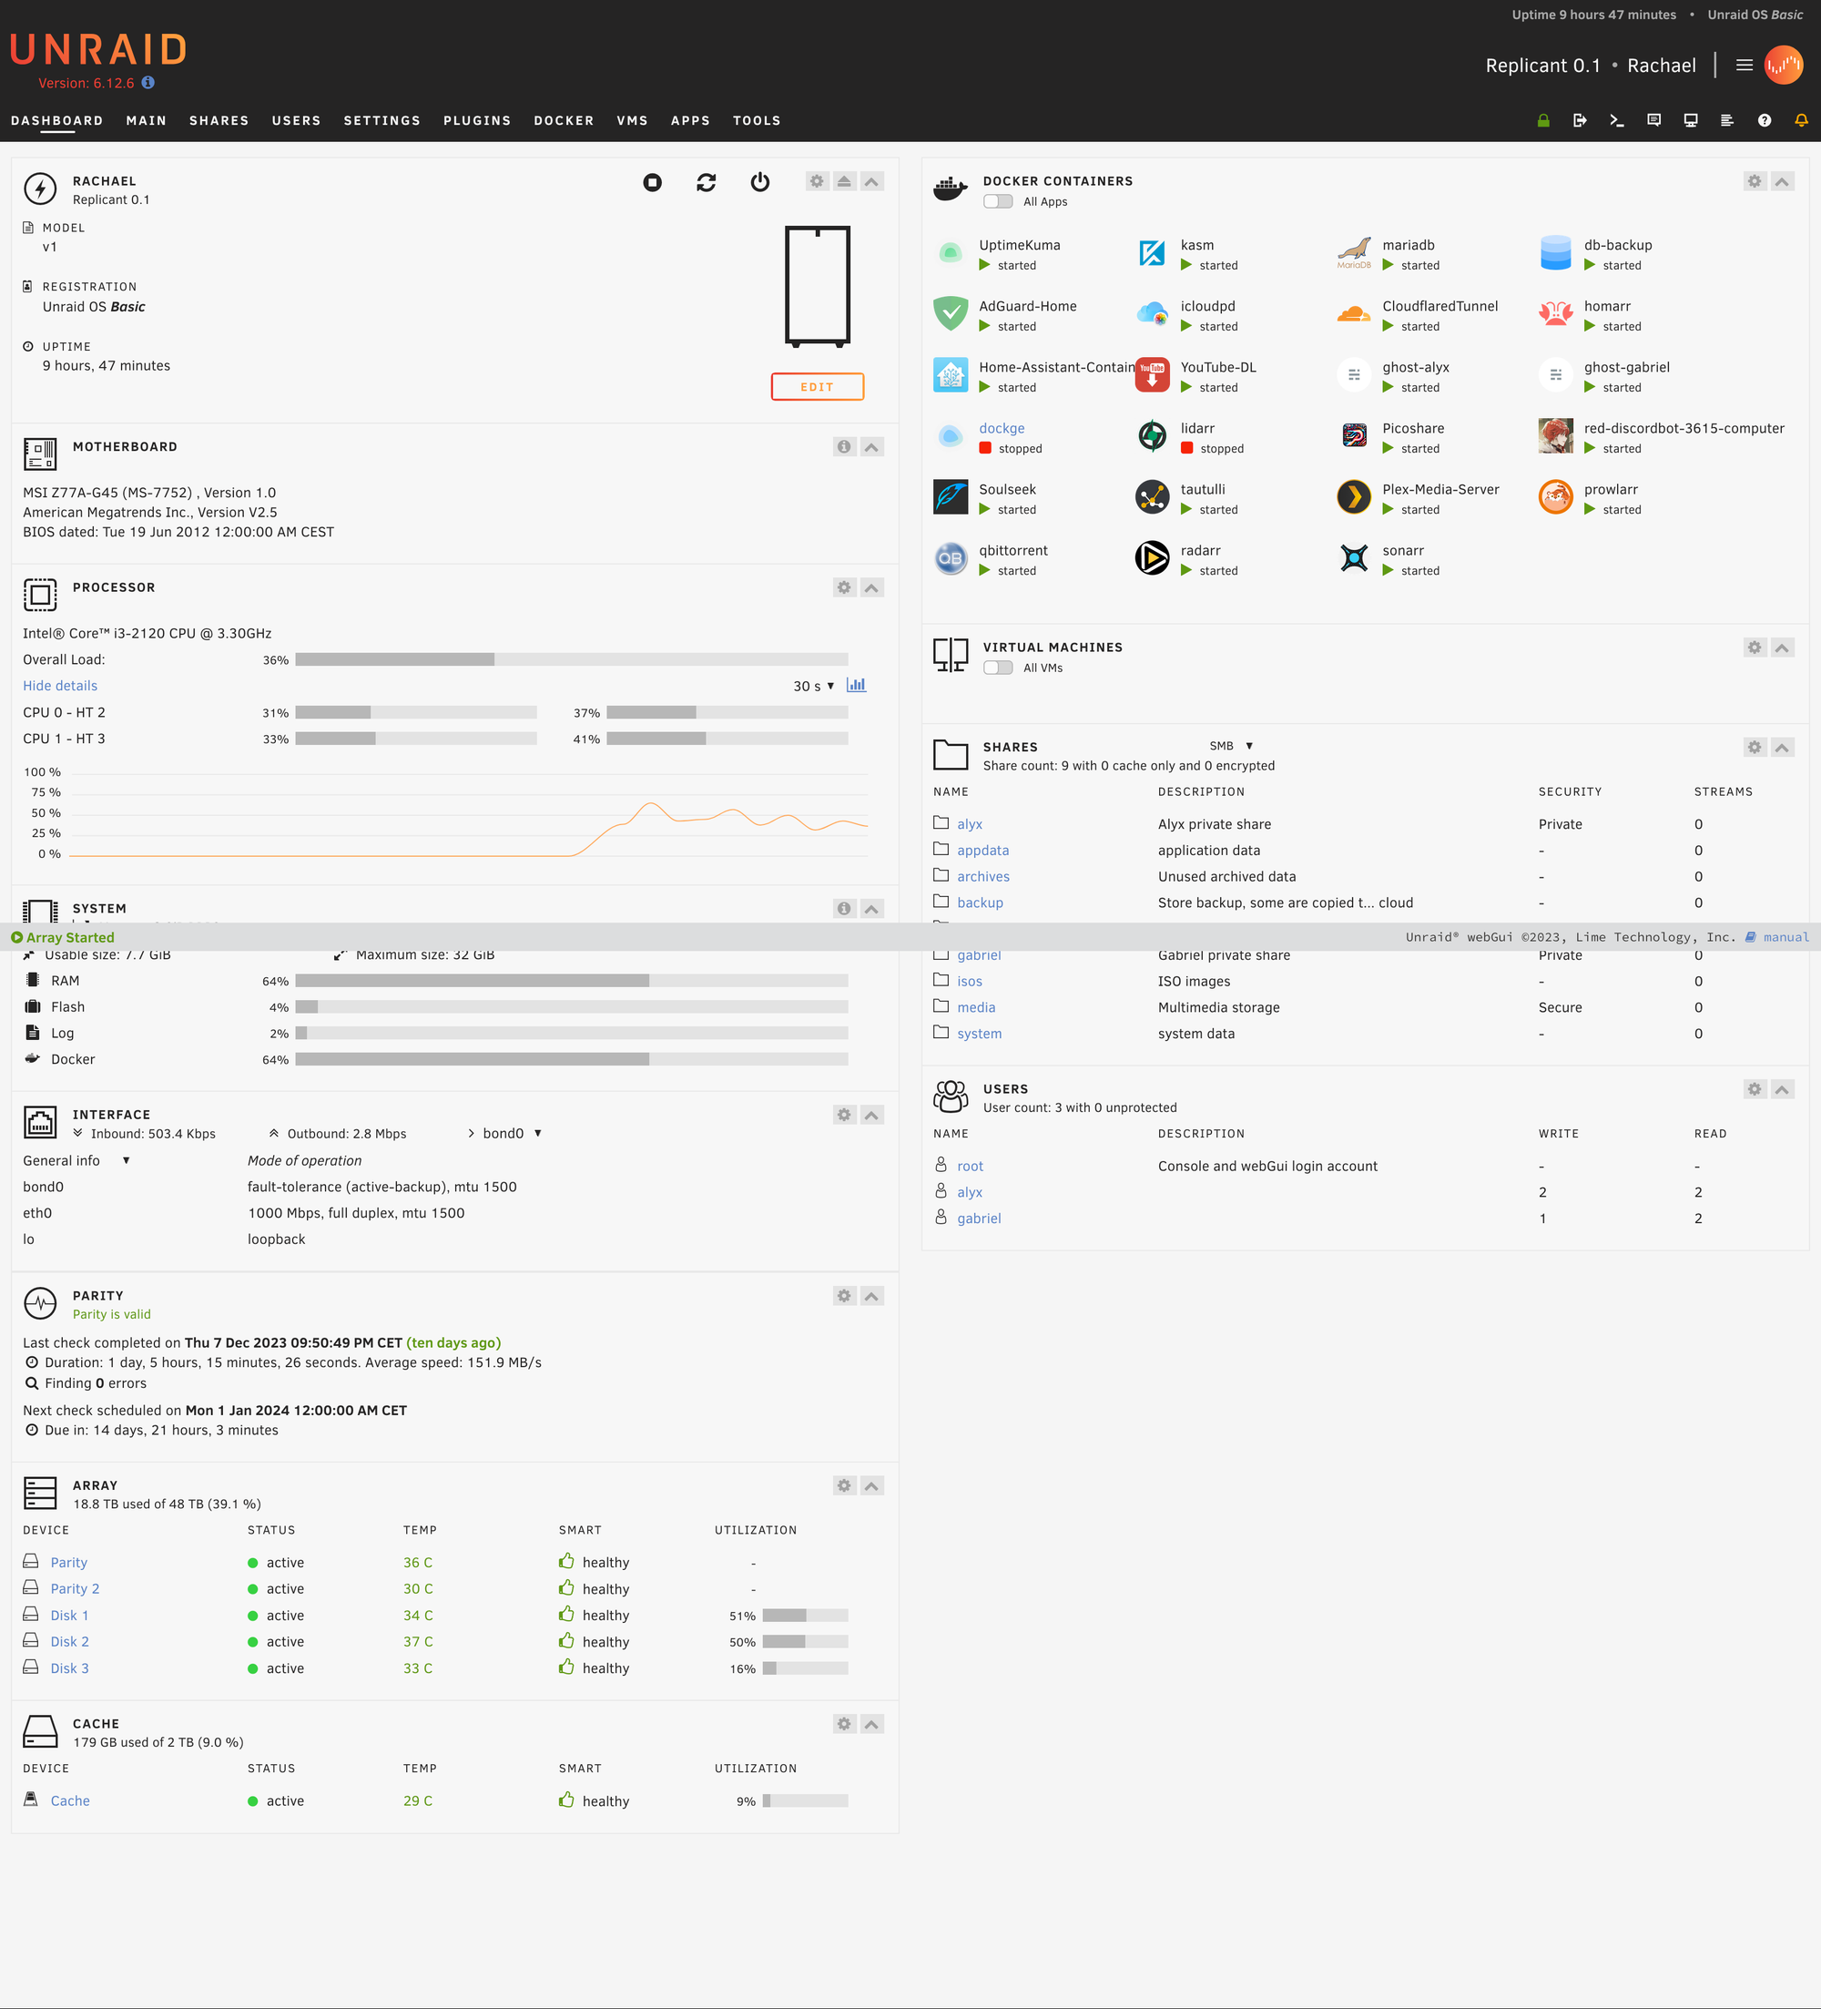The width and height of the screenshot is (1821, 2009).
Task: Toggle the All Apps switch
Action: [998, 201]
